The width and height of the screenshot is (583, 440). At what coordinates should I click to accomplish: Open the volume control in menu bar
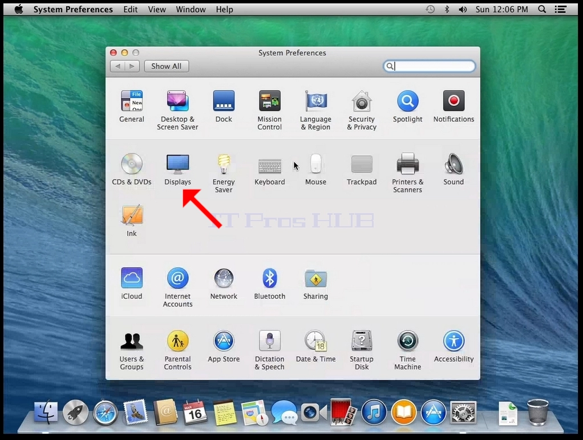click(463, 9)
